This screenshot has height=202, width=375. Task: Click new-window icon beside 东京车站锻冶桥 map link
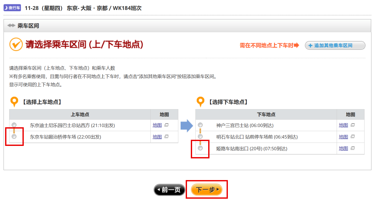coord(166,136)
